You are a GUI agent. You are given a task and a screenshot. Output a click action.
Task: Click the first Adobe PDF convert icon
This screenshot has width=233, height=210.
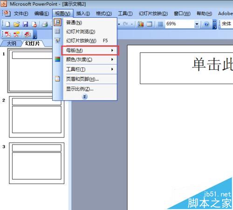[x=8, y=34]
